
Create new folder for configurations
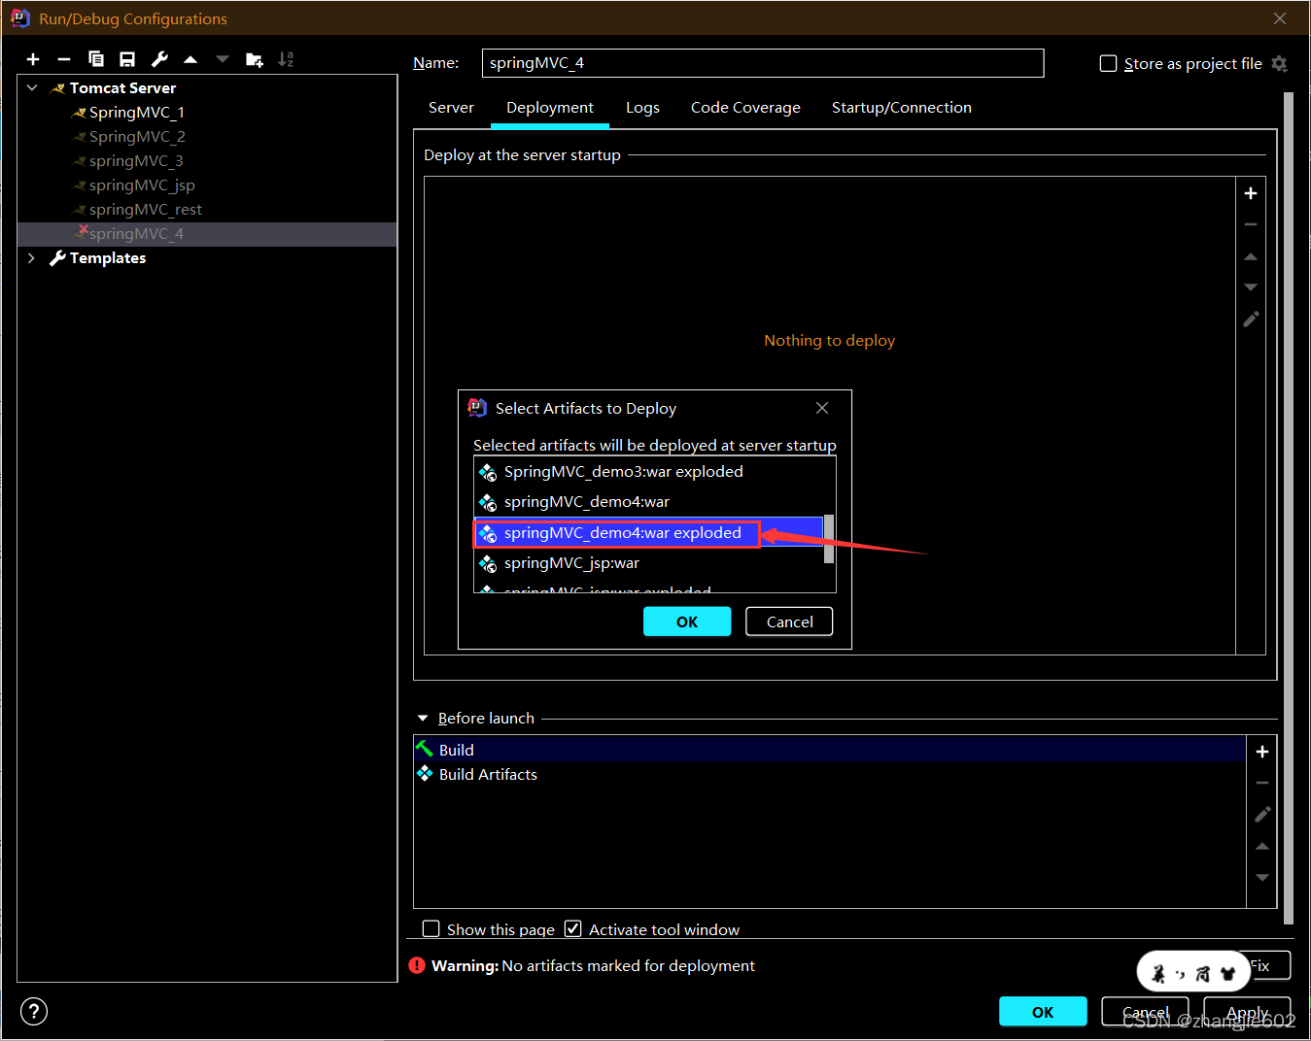tap(255, 59)
